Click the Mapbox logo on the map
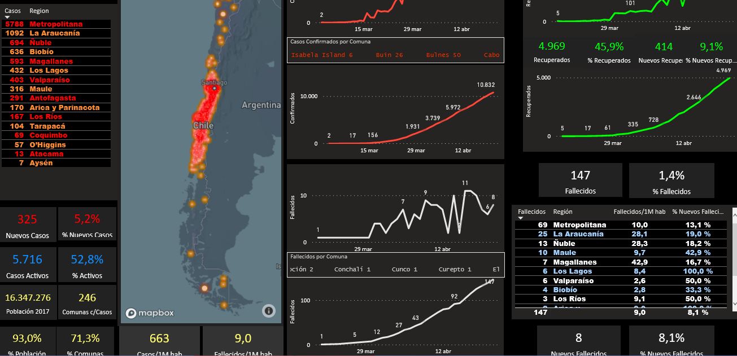 [x=150, y=313]
